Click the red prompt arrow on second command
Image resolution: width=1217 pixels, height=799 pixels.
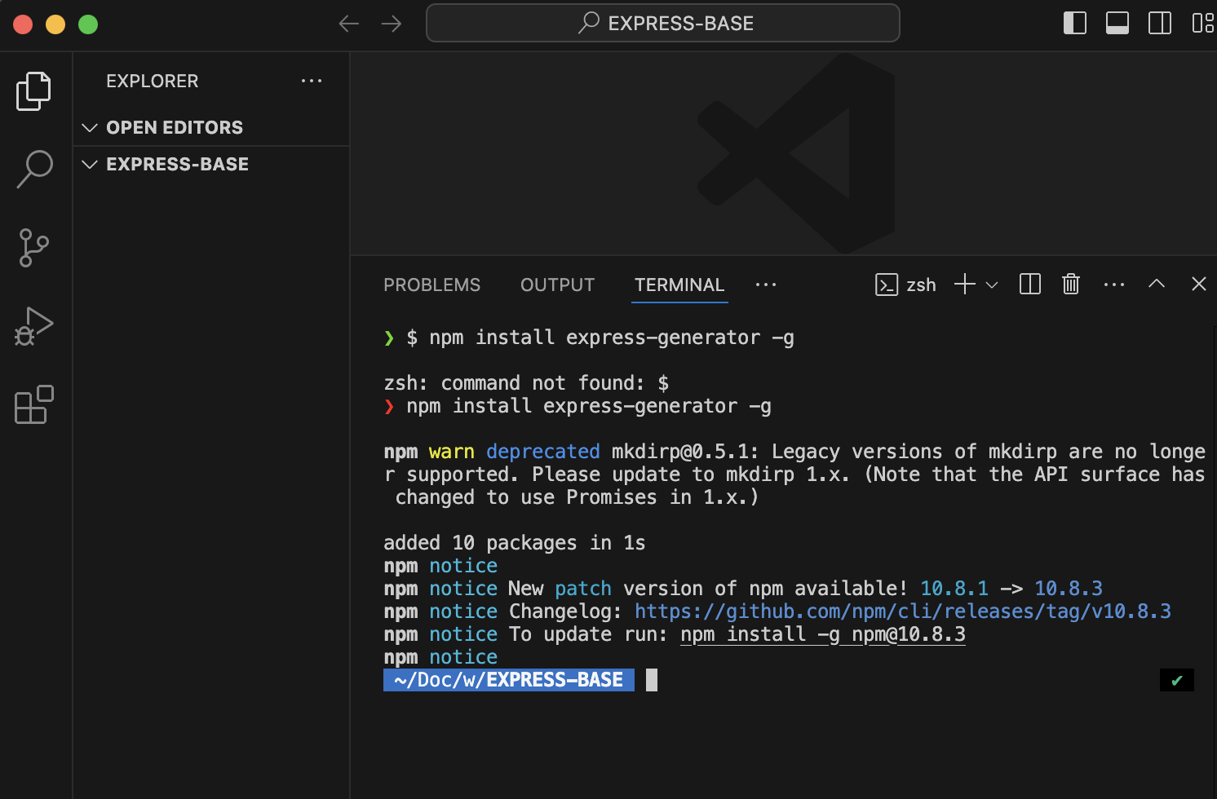389,406
